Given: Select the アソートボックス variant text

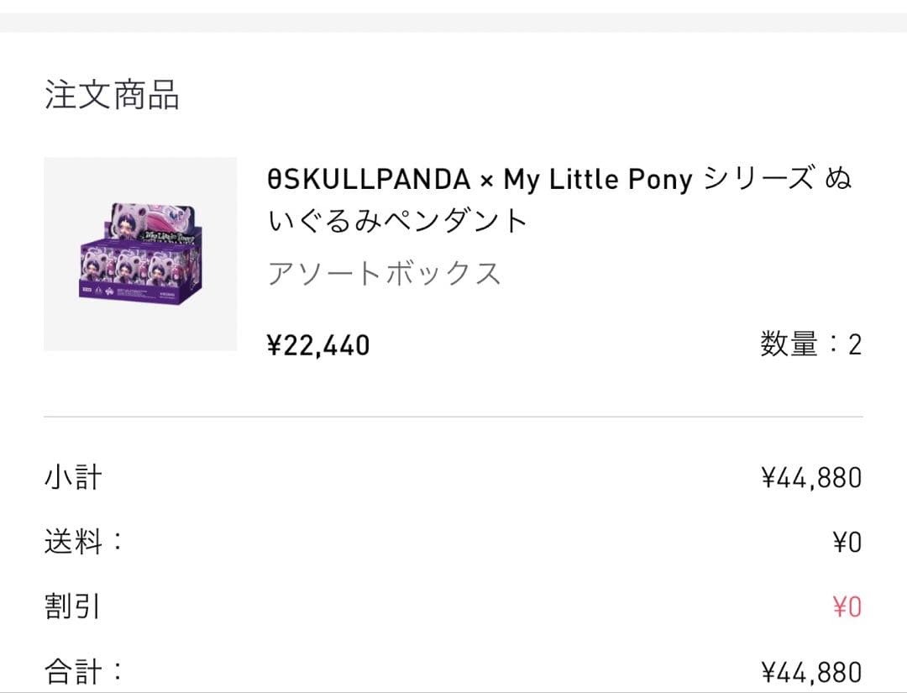Looking at the screenshot, I should click(385, 274).
